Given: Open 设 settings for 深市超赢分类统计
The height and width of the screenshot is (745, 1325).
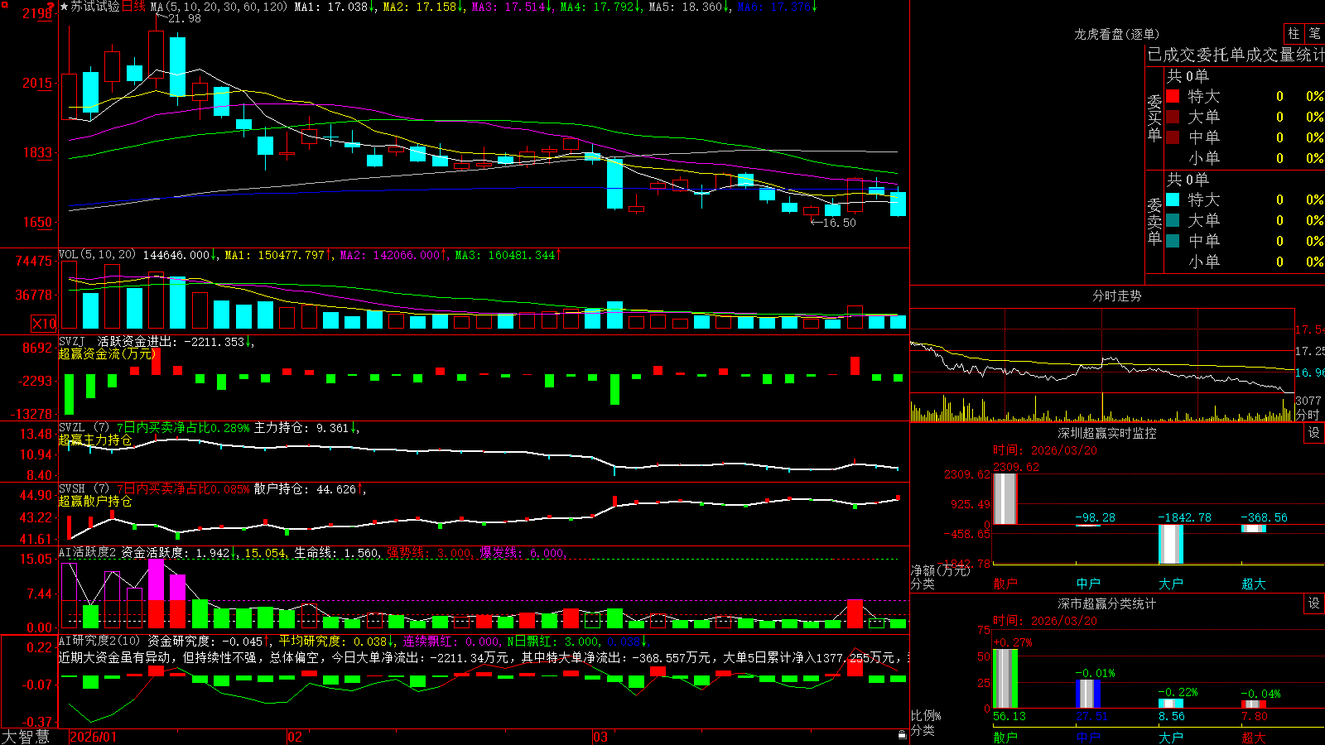Looking at the screenshot, I should (1314, 603).
